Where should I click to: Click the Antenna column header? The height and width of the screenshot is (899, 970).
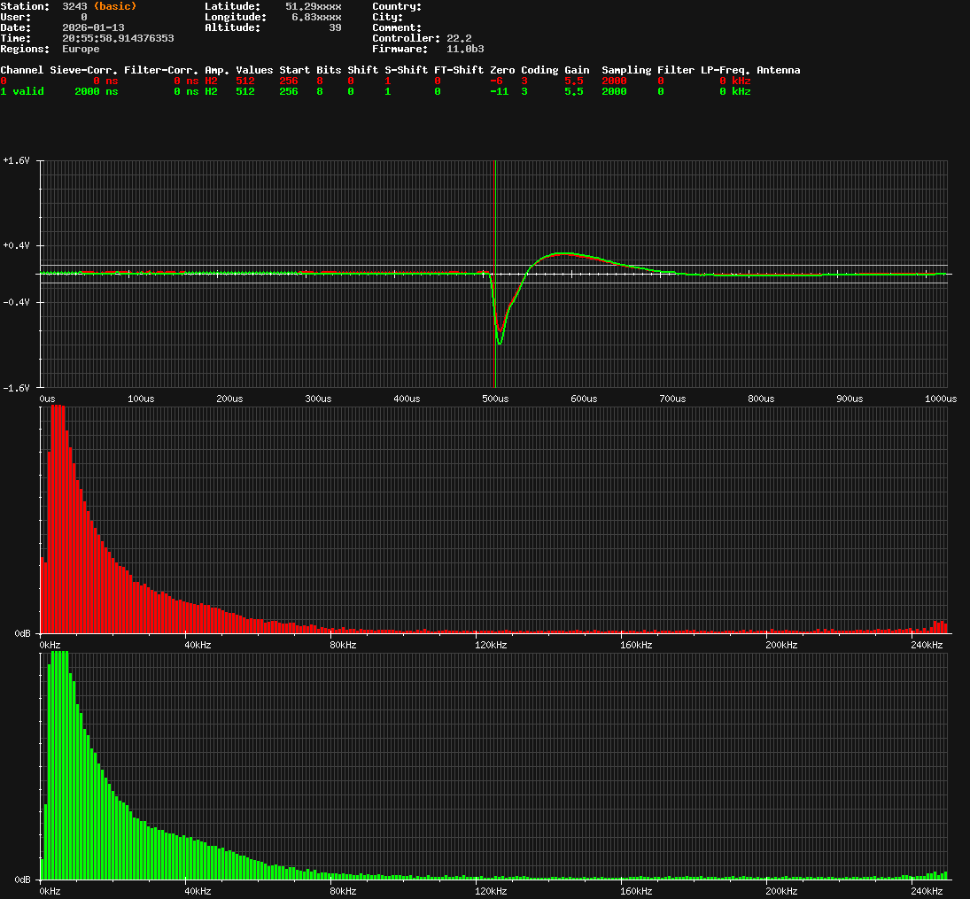[x=778, y=70]
